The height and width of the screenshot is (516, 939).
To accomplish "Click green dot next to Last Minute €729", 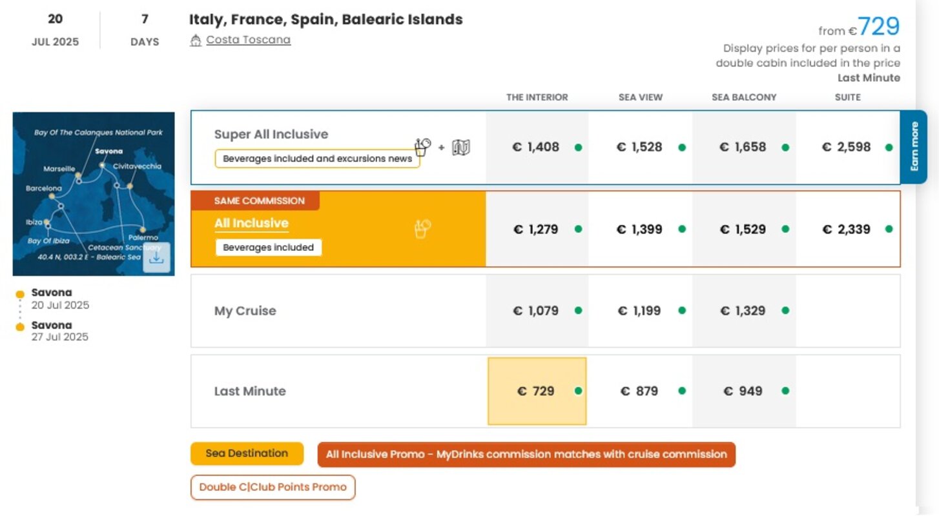I will coord(578,391).
